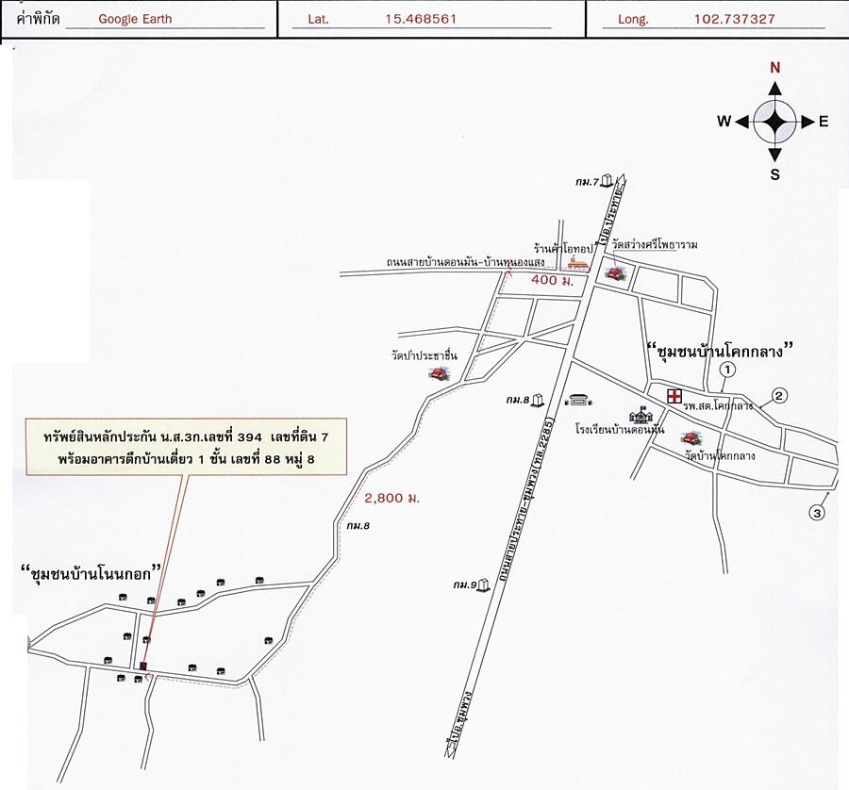
Task: Click the วัดสว่างศรีโพธาราม temple icon
Action: tap(616, 273)
